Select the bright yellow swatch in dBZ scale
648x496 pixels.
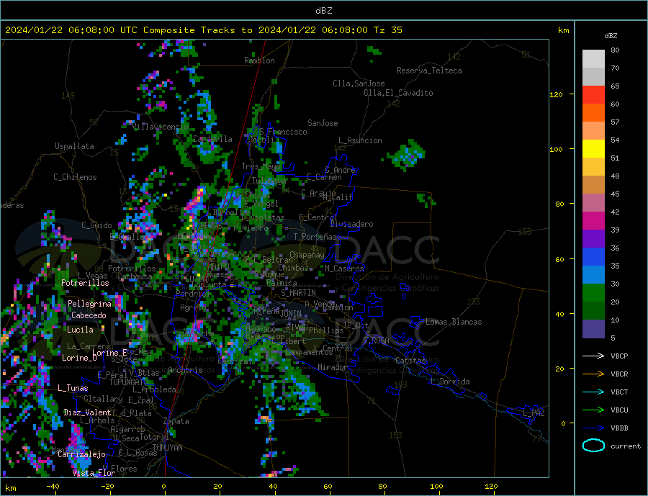pyautogui.click(x=593, y=149)
